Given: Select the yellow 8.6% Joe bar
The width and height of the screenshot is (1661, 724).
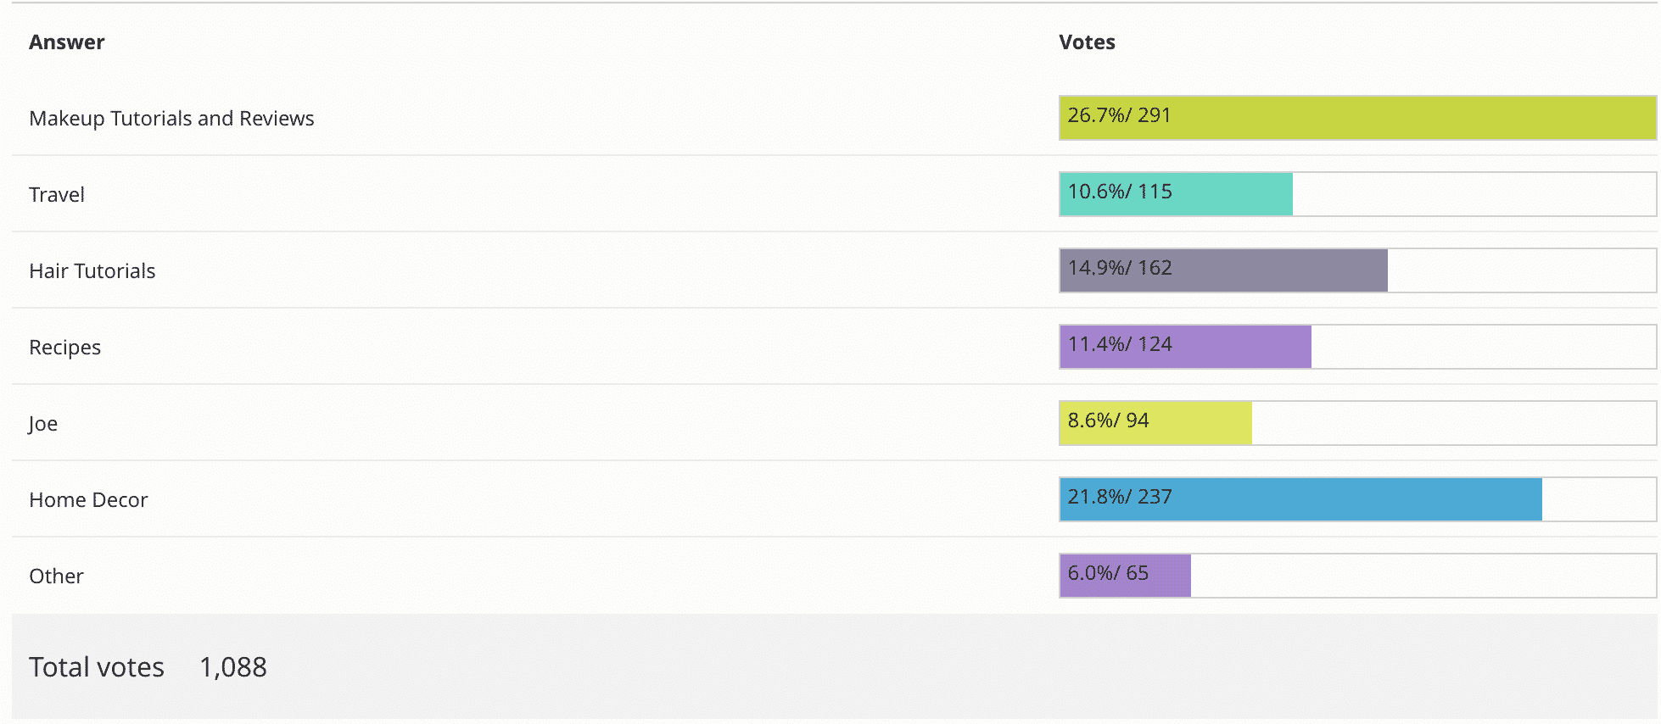Looking at the screenshot, I should (1155, 423).
